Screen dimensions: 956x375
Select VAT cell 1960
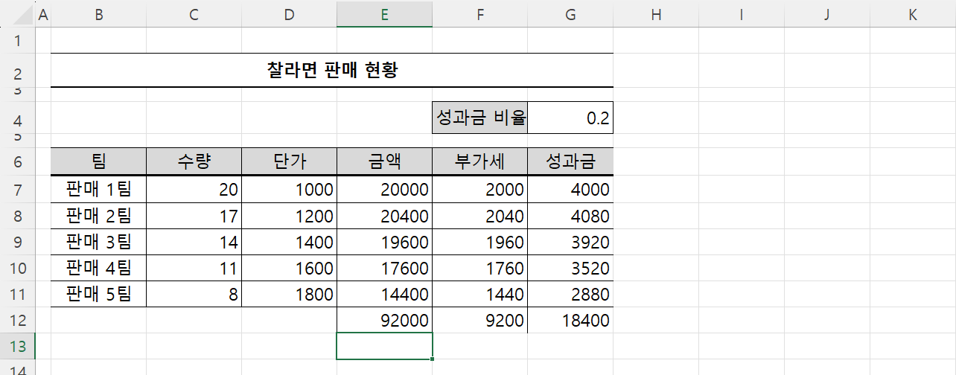[479, 242]
